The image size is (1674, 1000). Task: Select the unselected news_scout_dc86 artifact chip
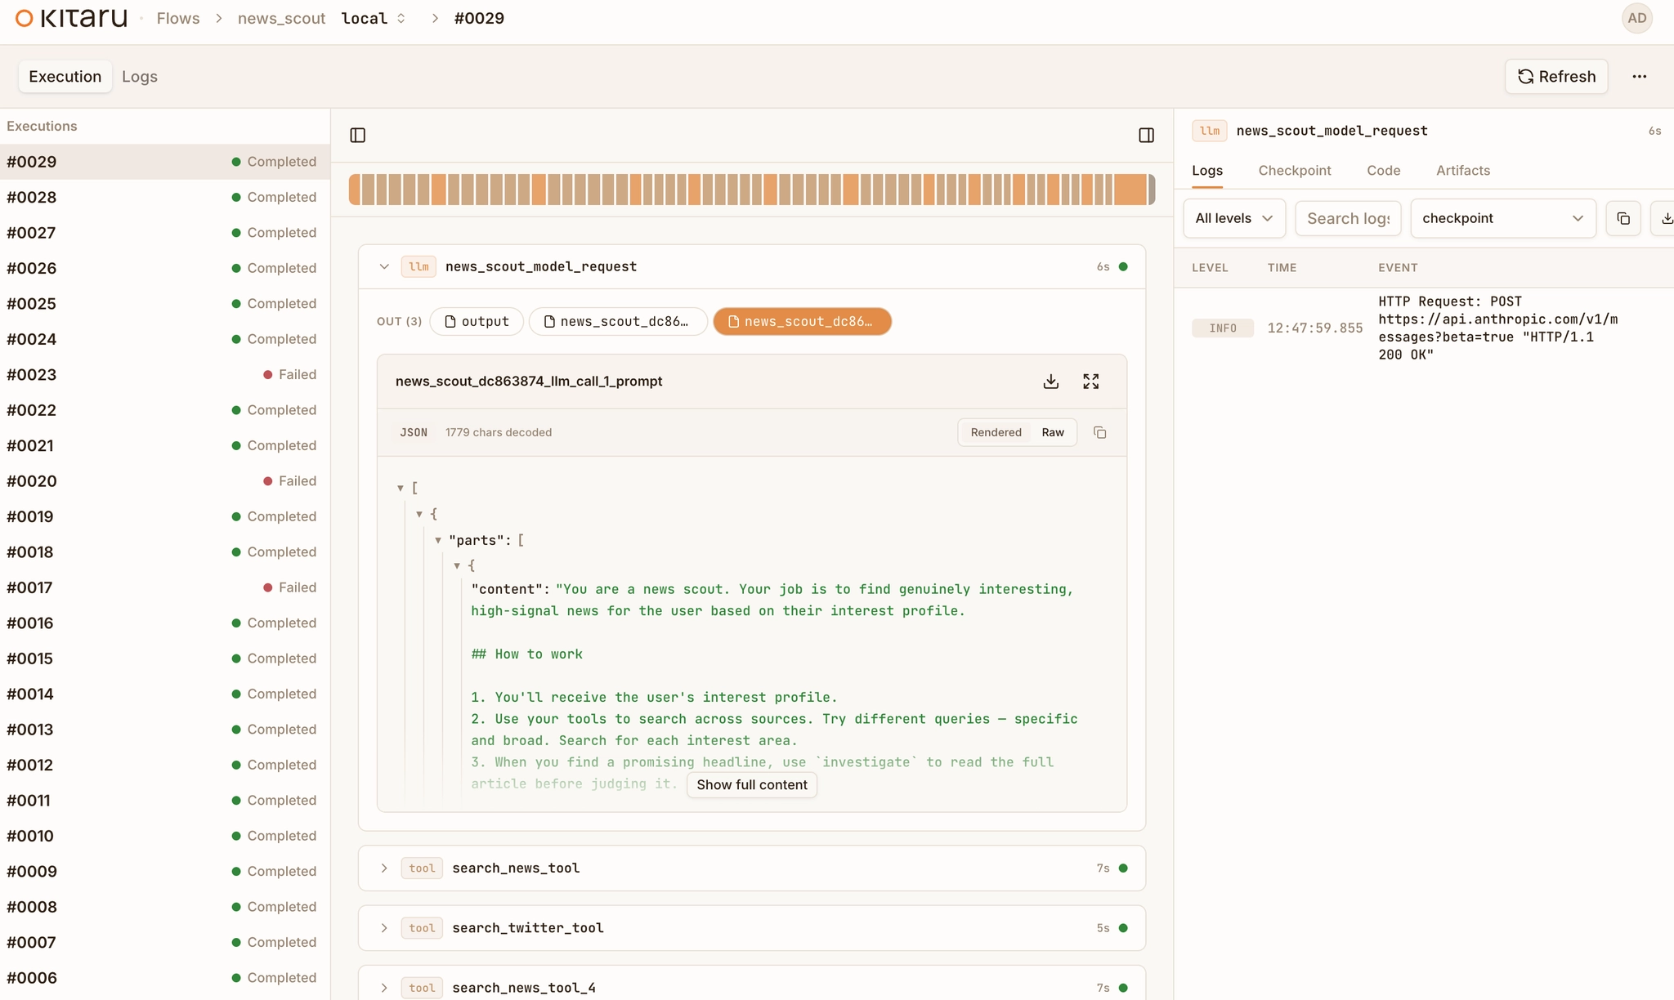coord(617,321)
